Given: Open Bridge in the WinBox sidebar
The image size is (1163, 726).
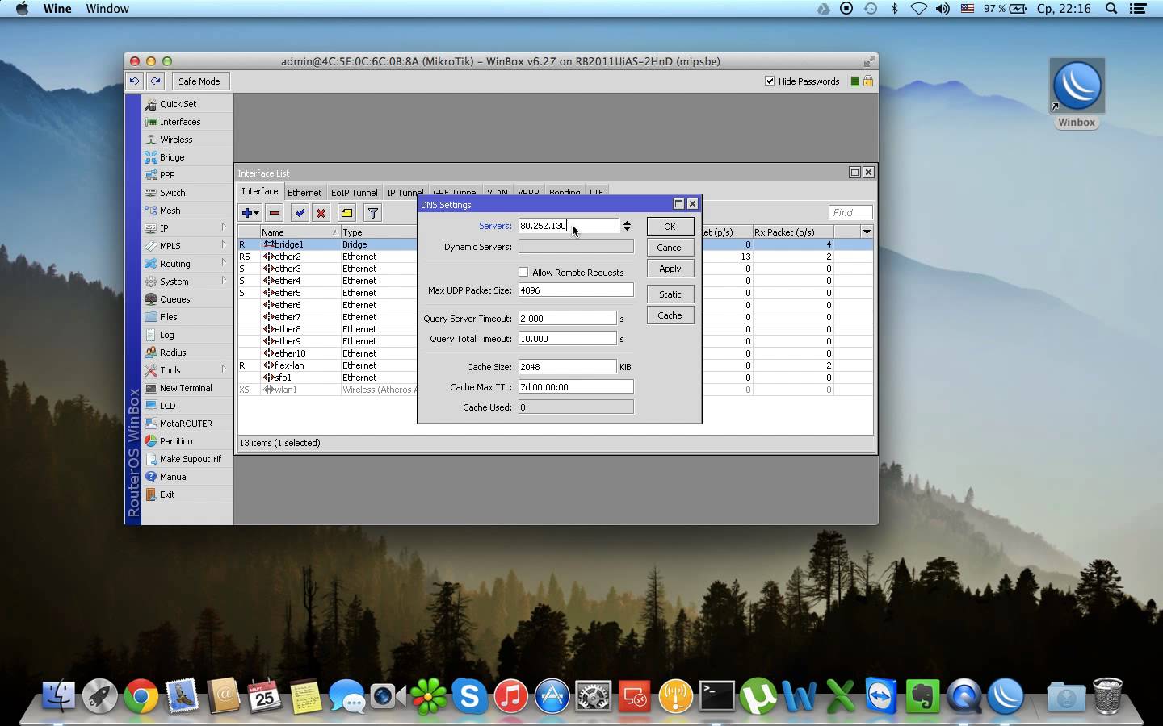Looking at the screenshot, I should click(x=172, y=157).
